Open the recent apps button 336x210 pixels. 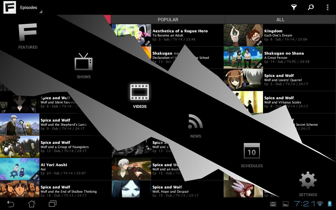53,204
